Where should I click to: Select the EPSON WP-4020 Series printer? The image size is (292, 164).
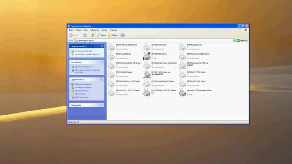192,83
